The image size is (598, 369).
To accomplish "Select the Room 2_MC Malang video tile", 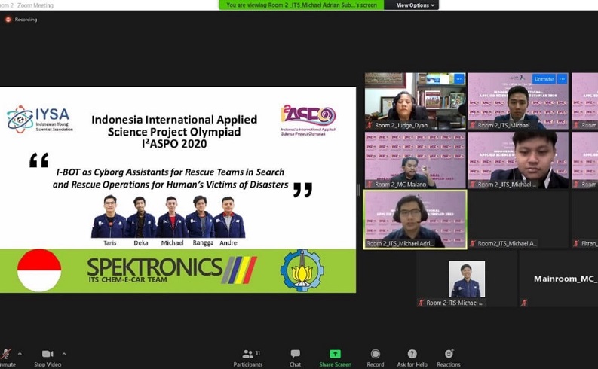I will click(x=415, y=160).
